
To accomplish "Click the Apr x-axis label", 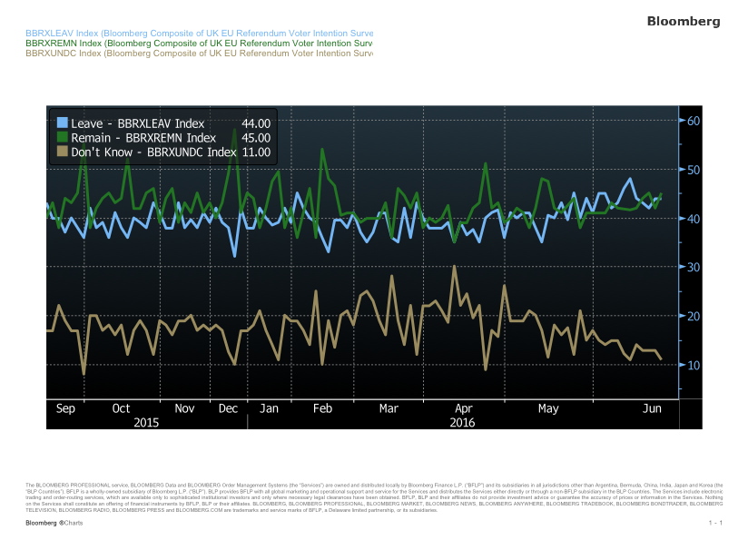I will pos(463,408).
